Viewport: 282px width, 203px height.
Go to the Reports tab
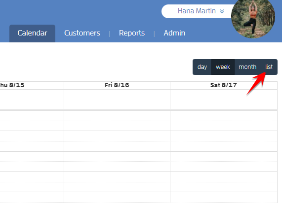(132, 33)
